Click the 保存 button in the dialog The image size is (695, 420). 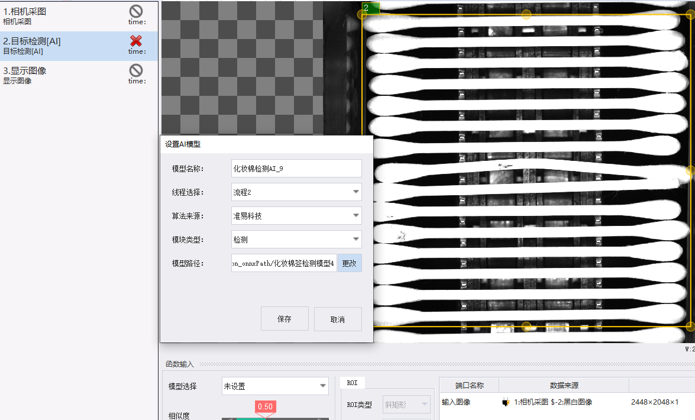coord(285,319)
